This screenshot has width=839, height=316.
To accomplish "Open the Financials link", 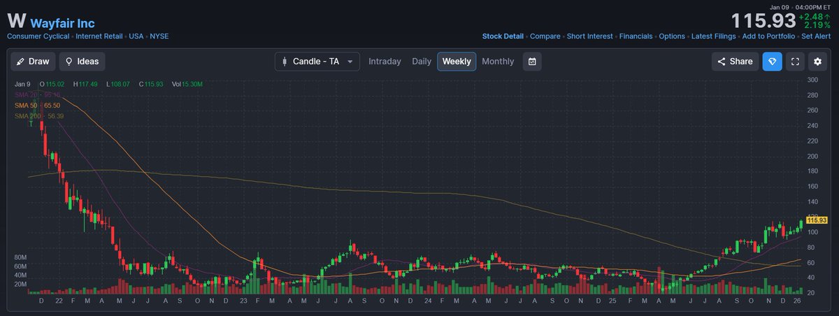I will [636, 36].
